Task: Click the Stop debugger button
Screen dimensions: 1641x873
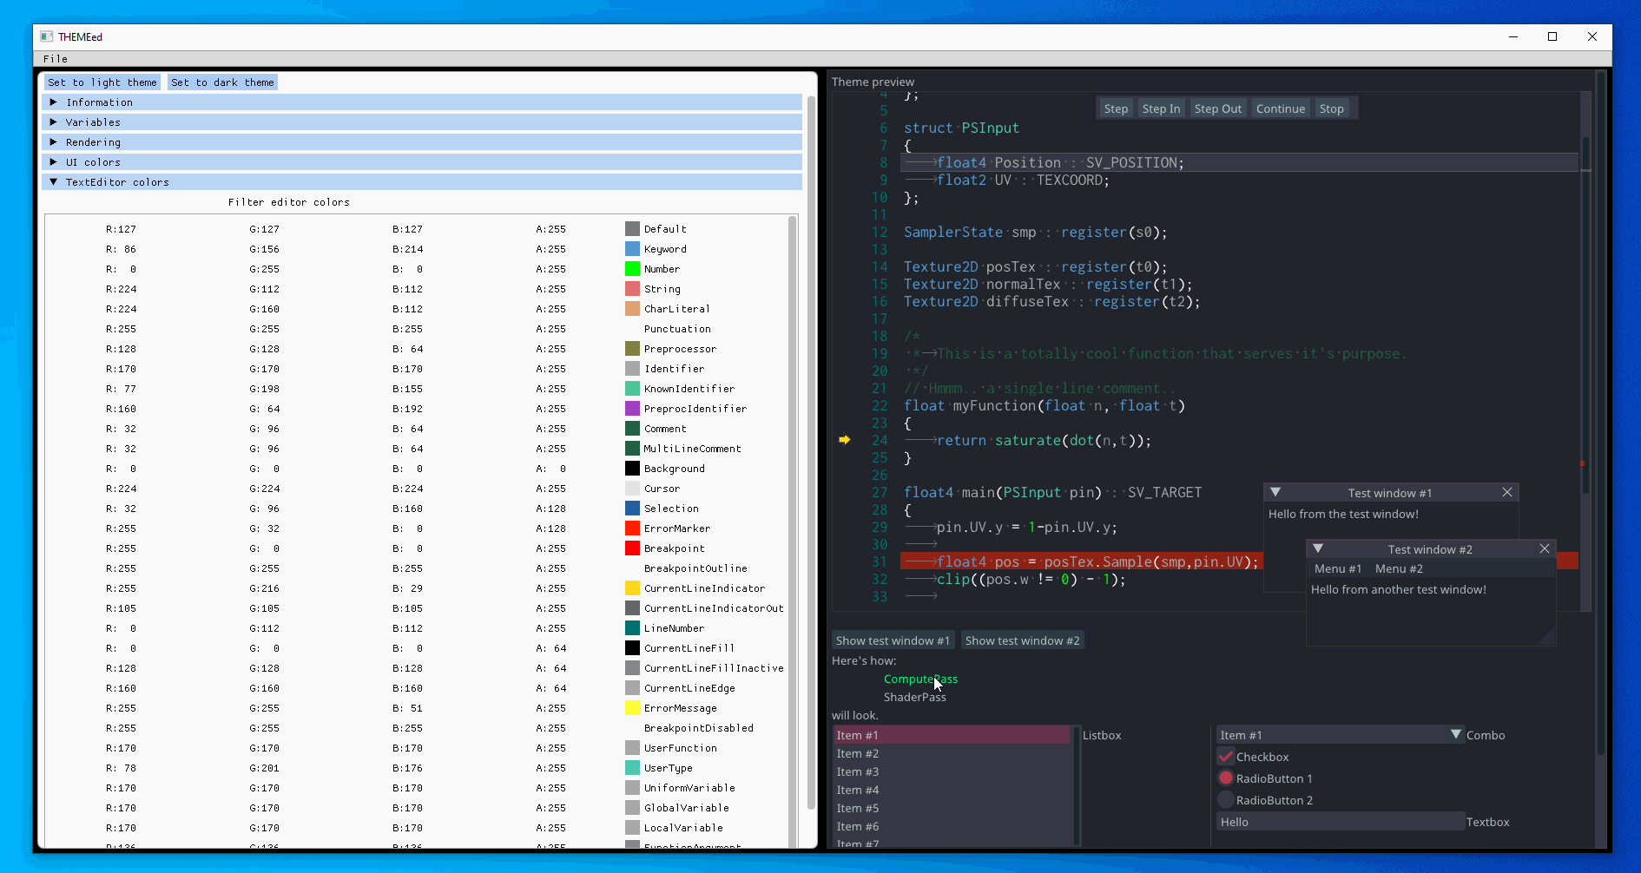Action: (x=1331, y=108)
